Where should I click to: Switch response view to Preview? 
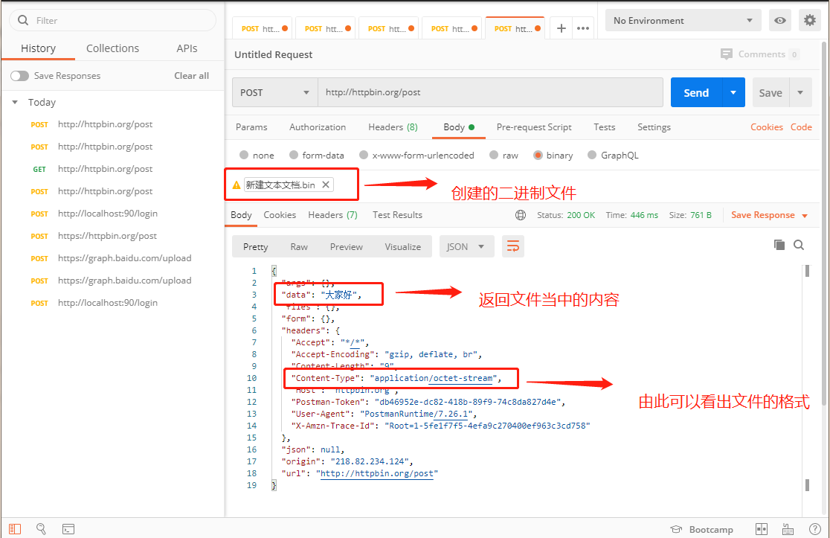347,247
